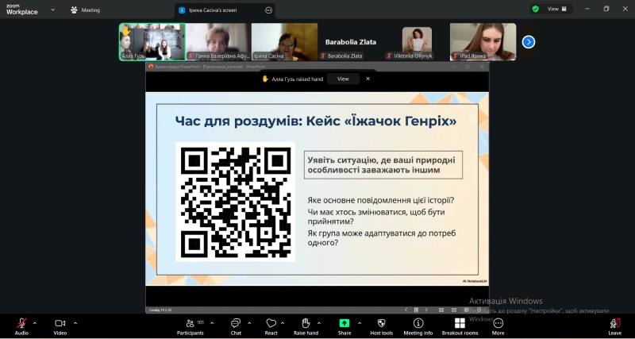Select Алла Гузь video thumbnail
Screen dimensions: 635x339
152,42
